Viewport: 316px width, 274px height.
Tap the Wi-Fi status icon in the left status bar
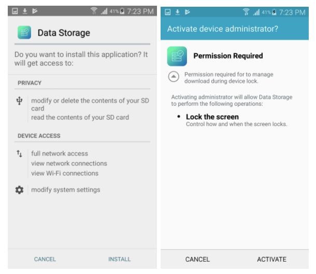[x=94, y=11]
